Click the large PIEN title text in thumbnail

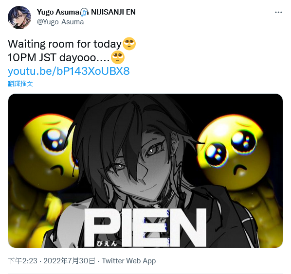pyautogui.click(x=145, y=227)
